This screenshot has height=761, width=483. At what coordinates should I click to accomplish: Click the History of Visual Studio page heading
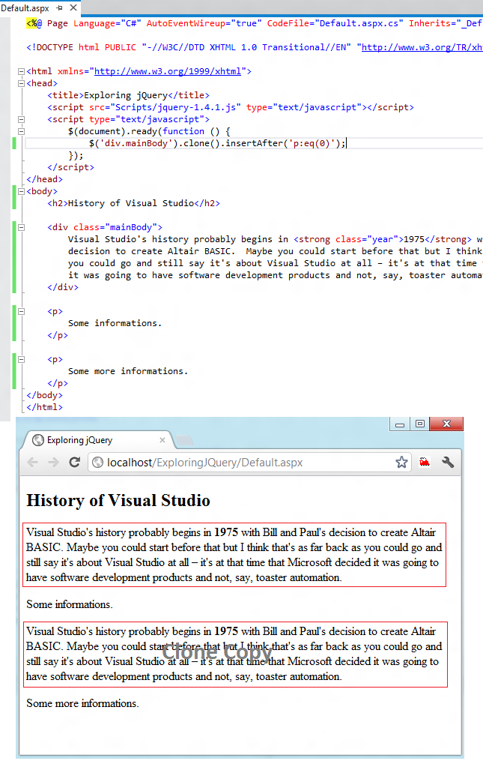[x=118, y=500]
